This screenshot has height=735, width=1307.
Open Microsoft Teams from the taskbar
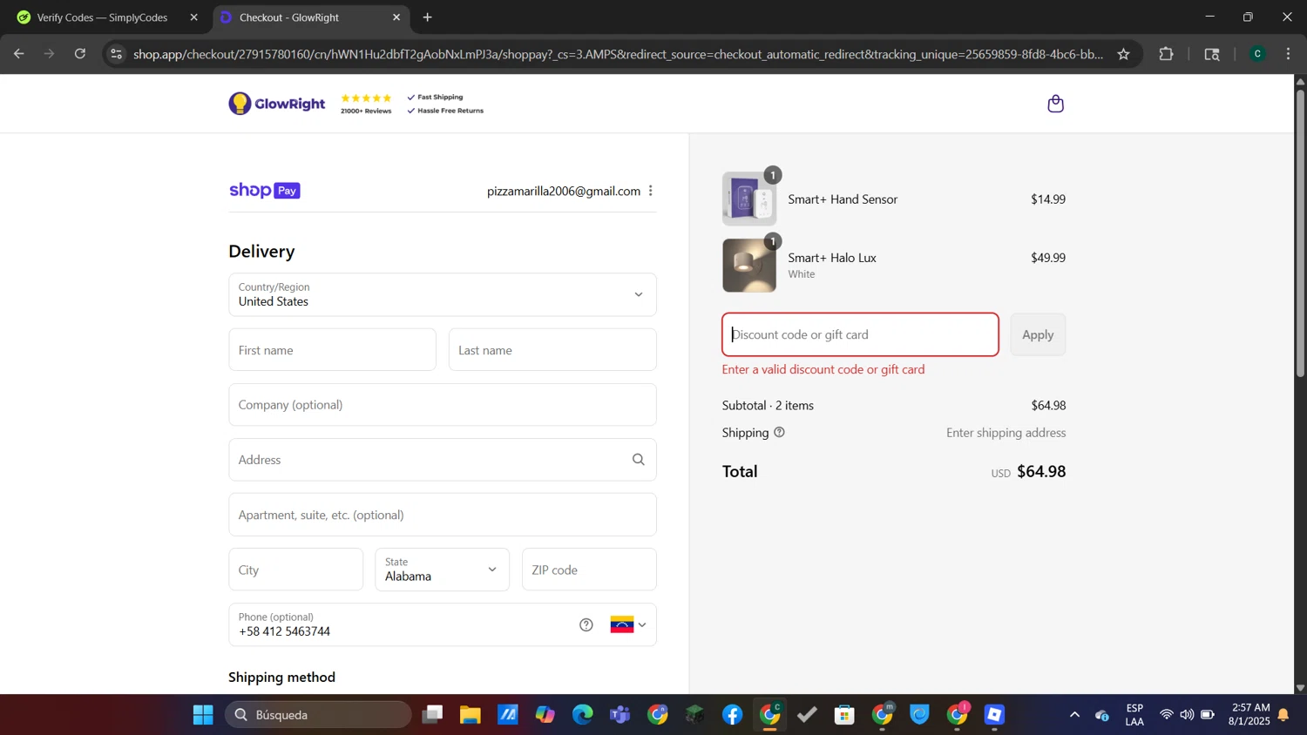[620, 715]
